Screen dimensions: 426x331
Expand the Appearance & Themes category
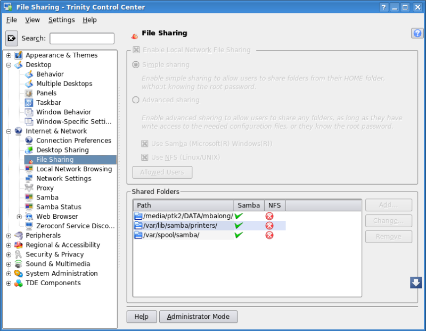pos(9,55)
